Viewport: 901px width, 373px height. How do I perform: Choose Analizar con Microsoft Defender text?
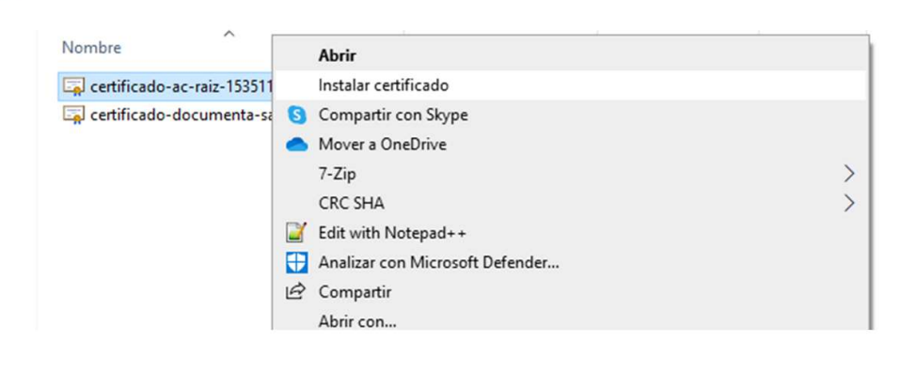coord(439,263)
